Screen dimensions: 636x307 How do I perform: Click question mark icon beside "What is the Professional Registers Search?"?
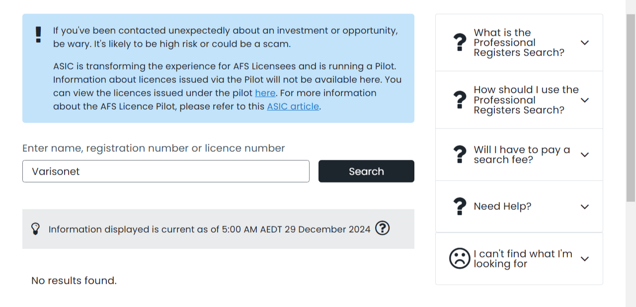461,43
